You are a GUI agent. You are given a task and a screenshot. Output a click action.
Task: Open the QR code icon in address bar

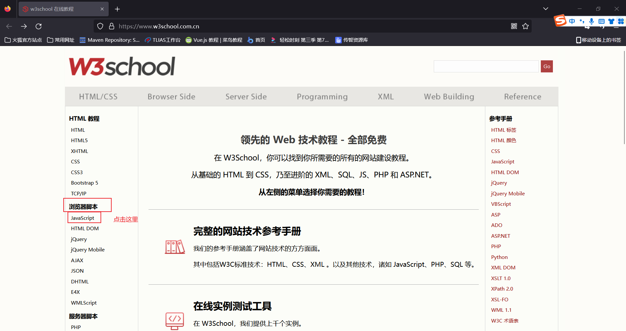514,26
